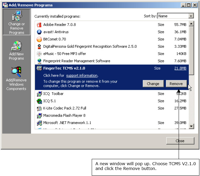The height and width of the screenshot is (176, 200).
Task: Click the 7.04MB size value
Action: 180,39
